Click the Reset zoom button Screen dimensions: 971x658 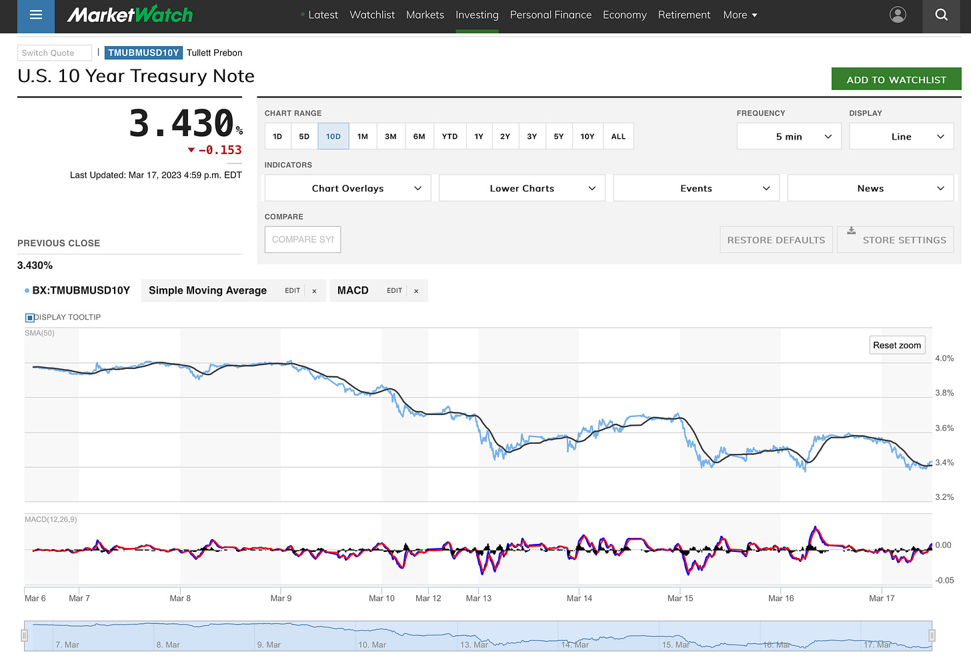pos(897,345)
